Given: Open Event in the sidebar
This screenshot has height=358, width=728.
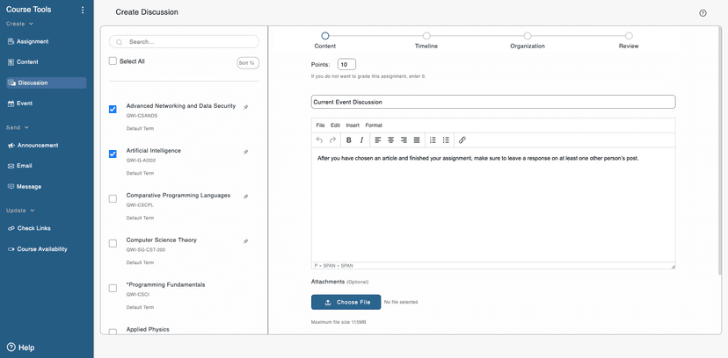Looking at the screenshot, I should 20,104.
